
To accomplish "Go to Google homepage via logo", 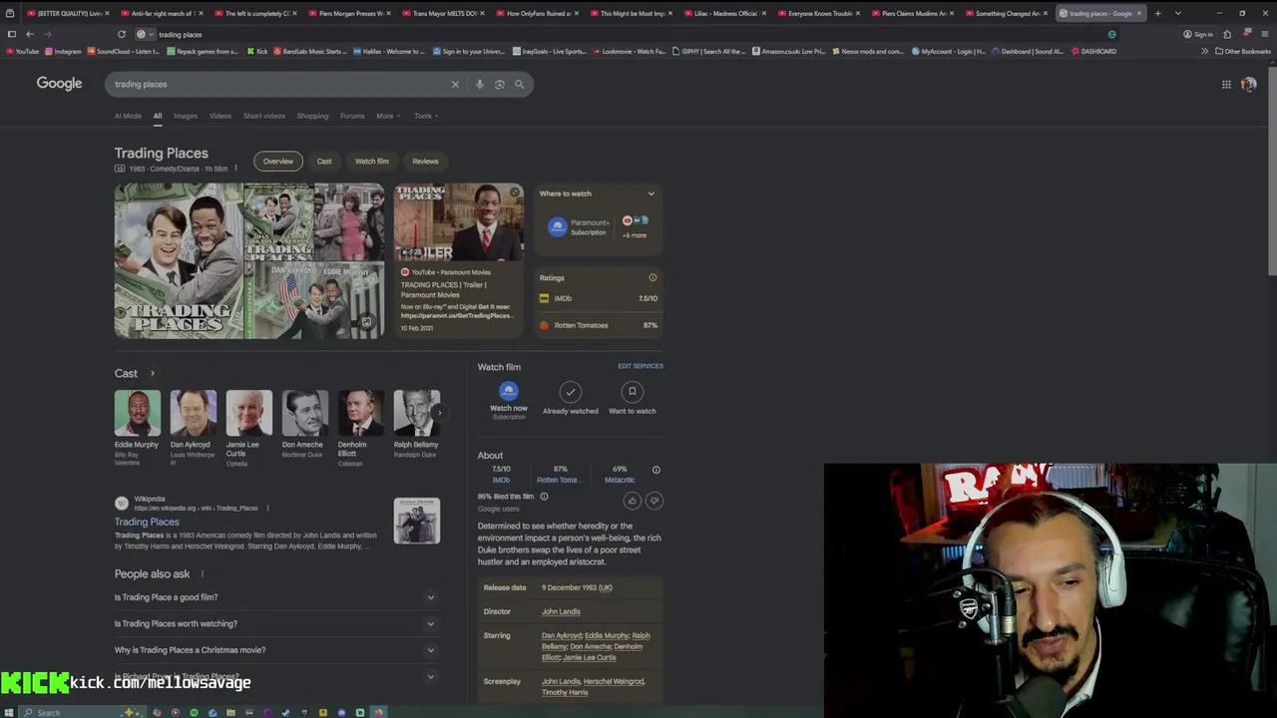I will pos(59,84).
